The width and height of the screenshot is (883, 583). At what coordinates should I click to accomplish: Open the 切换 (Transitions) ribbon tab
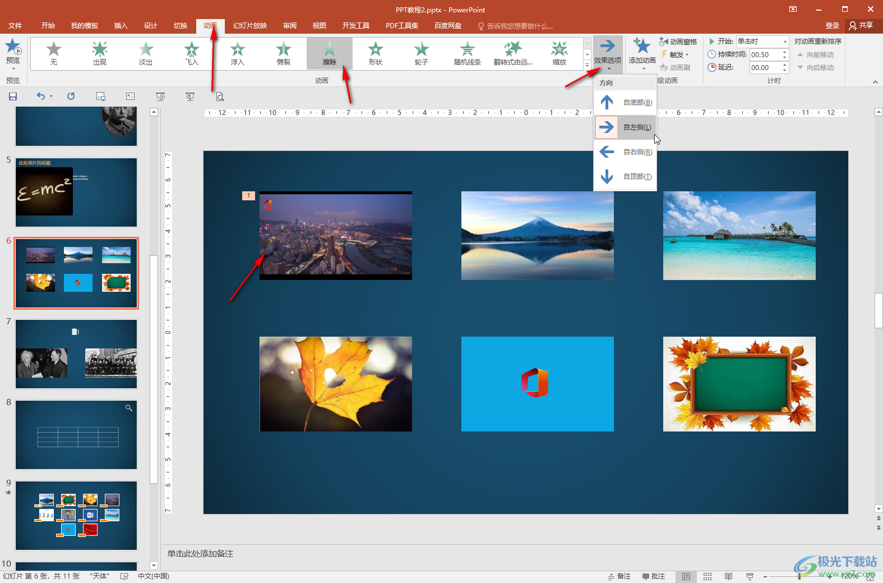(x=181, y=26)
